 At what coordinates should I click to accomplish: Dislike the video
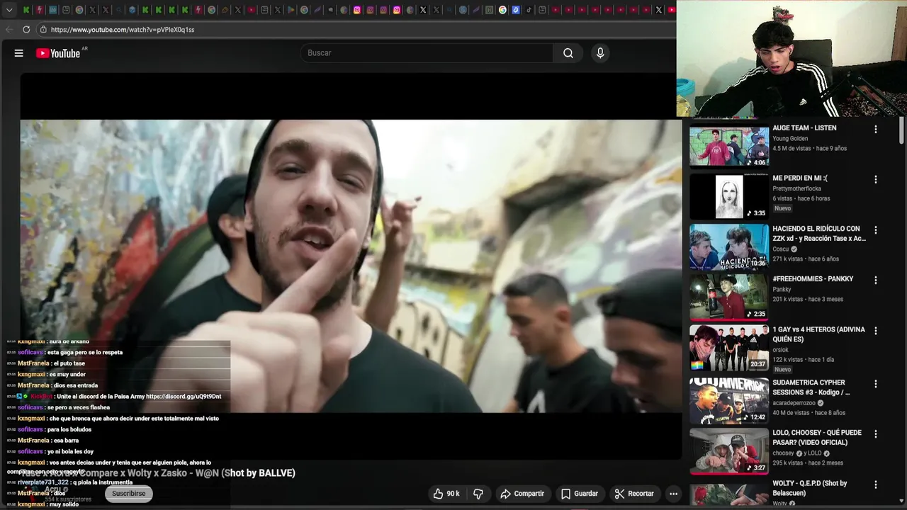pyautogui.click(x=478, y=494)
